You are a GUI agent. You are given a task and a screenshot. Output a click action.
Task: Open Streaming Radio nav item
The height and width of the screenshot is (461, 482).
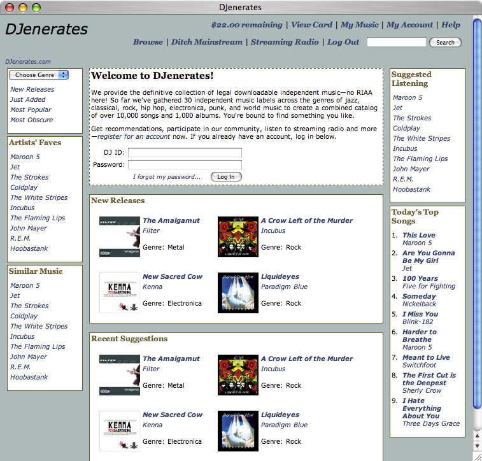pyautogui.click(x=285, y=42)
